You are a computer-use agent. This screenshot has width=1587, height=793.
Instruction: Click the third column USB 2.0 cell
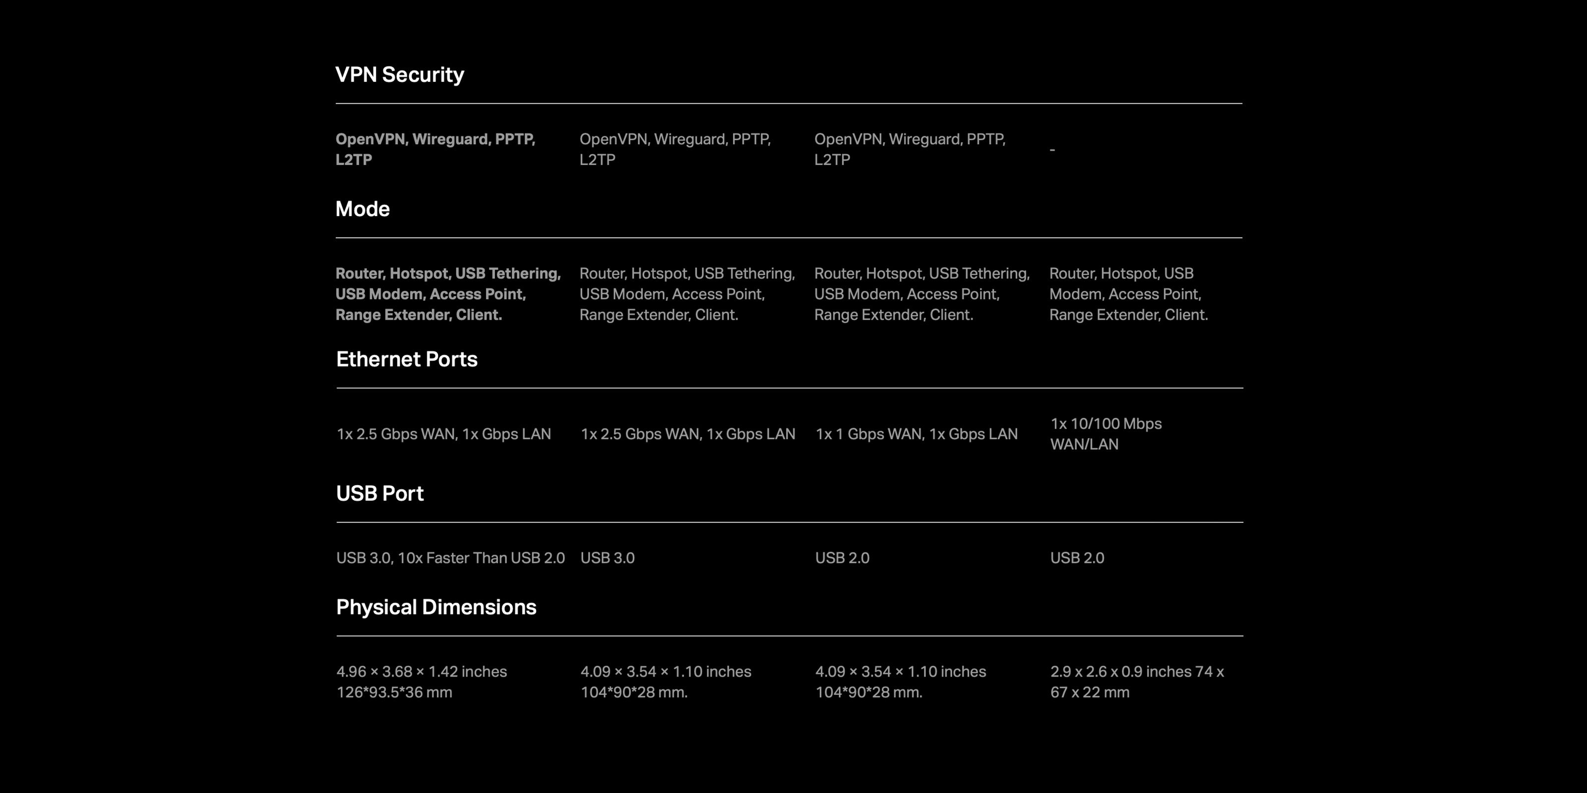[842, 558]
